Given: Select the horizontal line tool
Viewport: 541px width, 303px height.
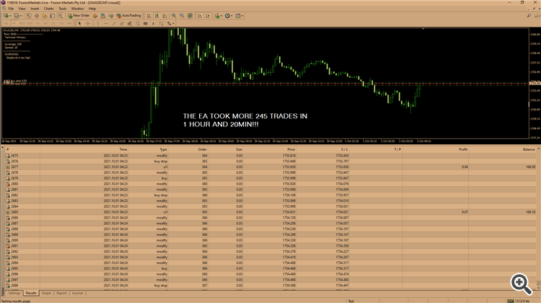Looking at the screenshot, I should [x=106, y=24].
